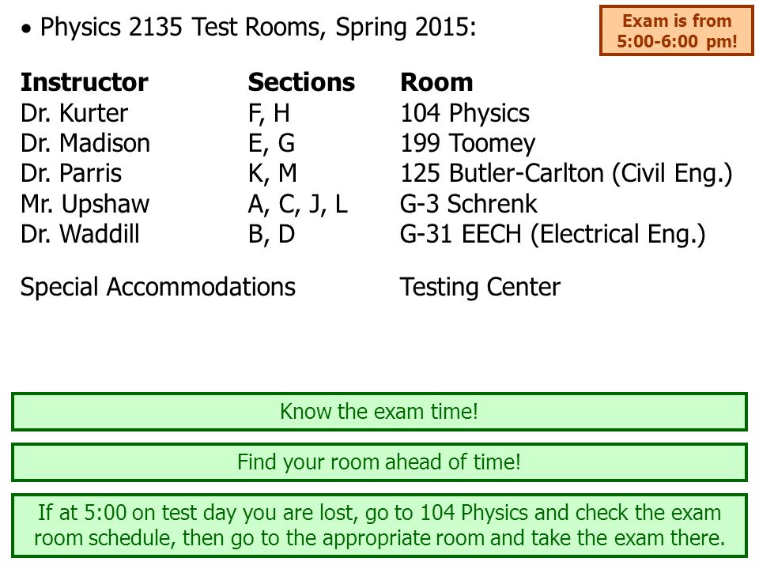The width and height of the screenshot is (759, 569).
Task: Click the 'Physics 2135 Test Rooms, Spring 2015' title
Action: tap(258, 27)
